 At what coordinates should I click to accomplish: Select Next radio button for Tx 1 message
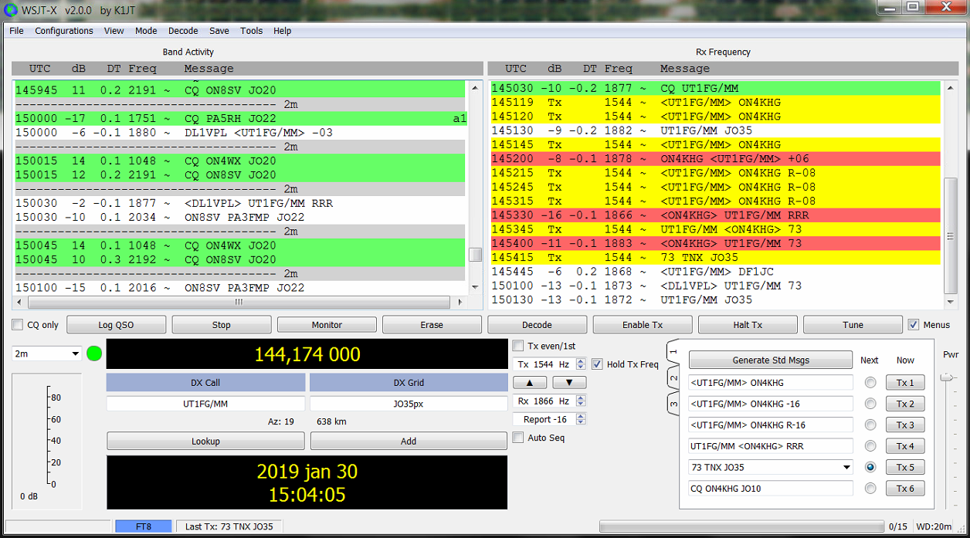click(870, 383)
